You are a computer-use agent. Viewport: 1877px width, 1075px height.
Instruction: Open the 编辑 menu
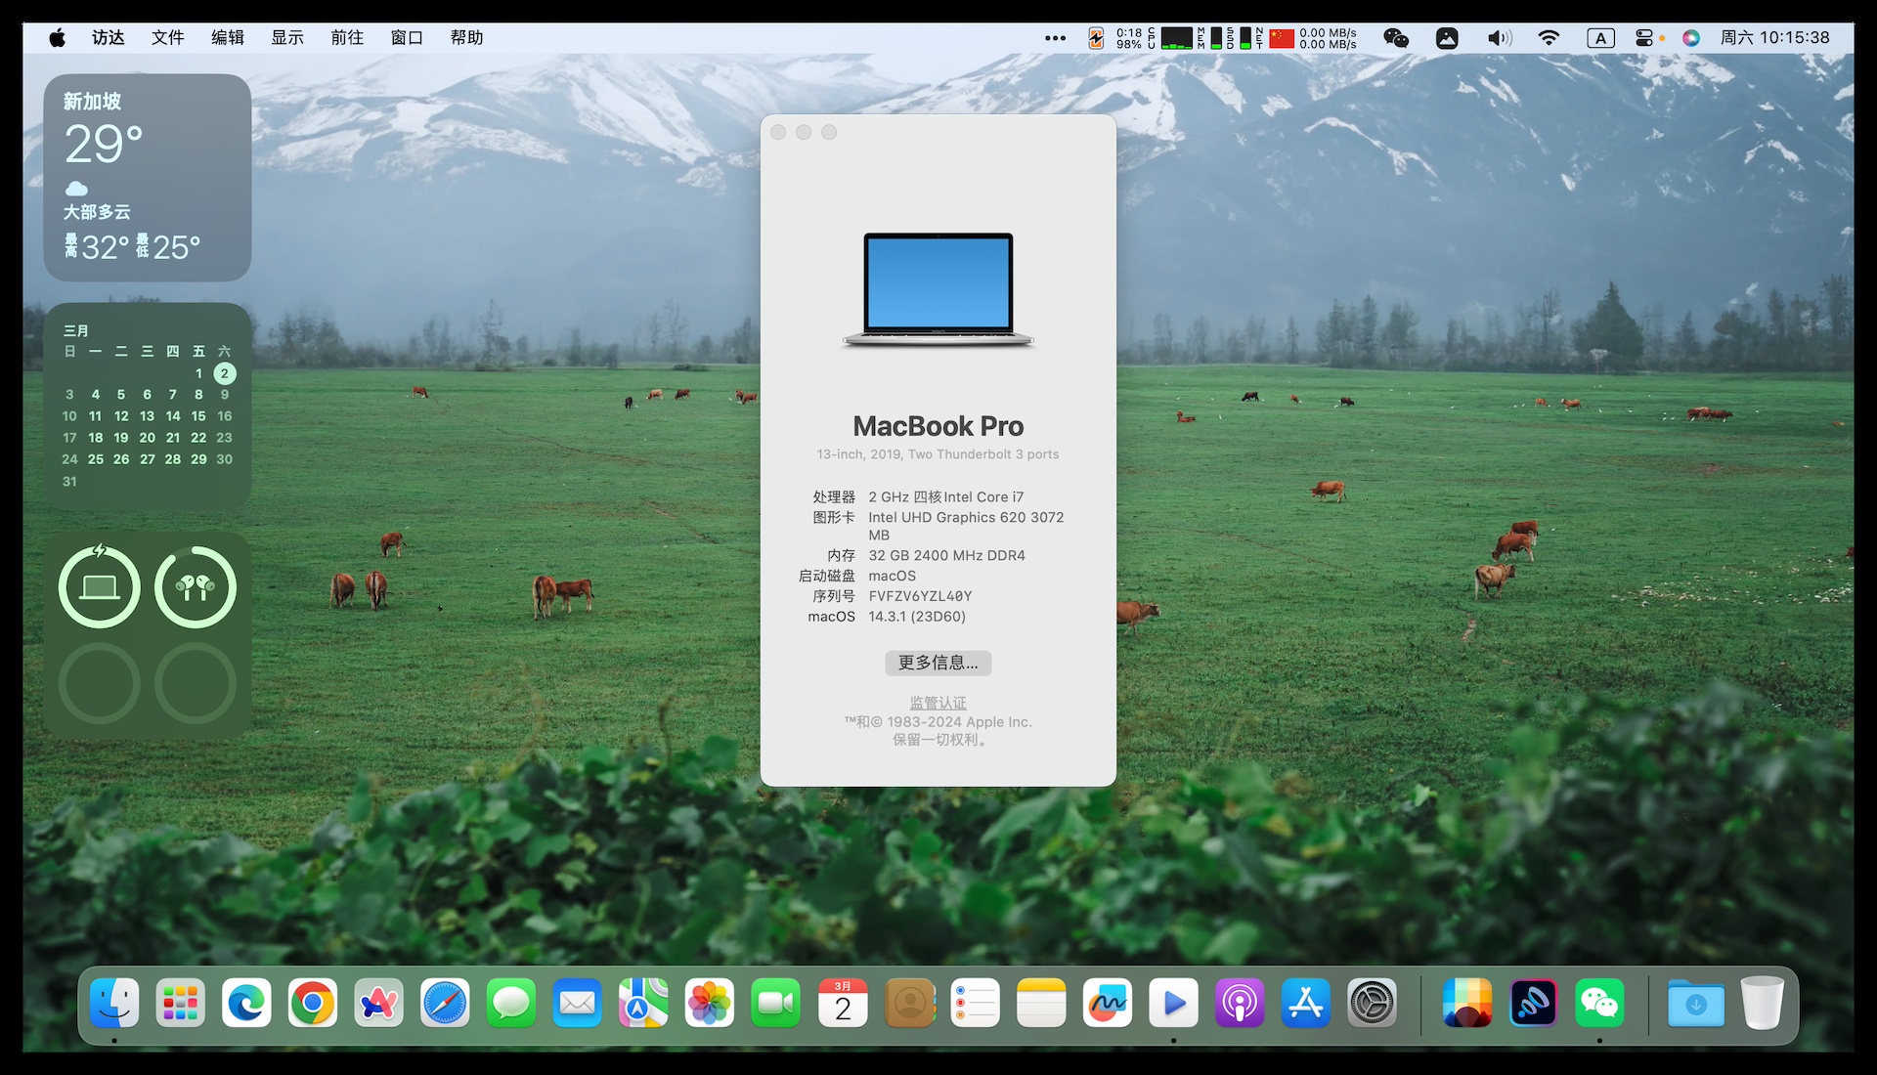(x=228, y=38)
